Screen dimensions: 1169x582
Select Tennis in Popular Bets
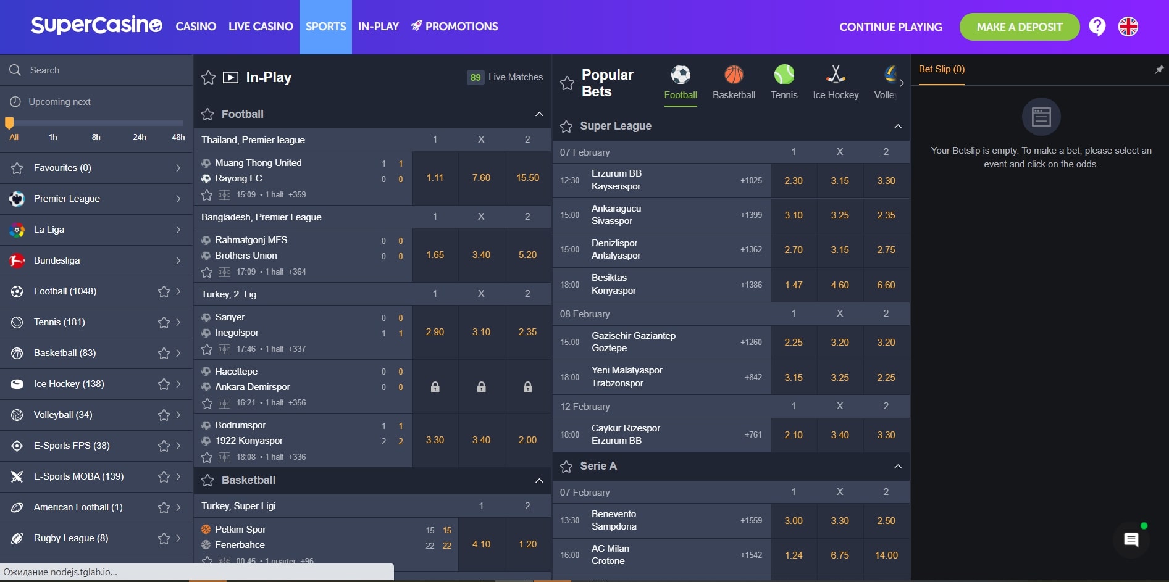[784, 82]
